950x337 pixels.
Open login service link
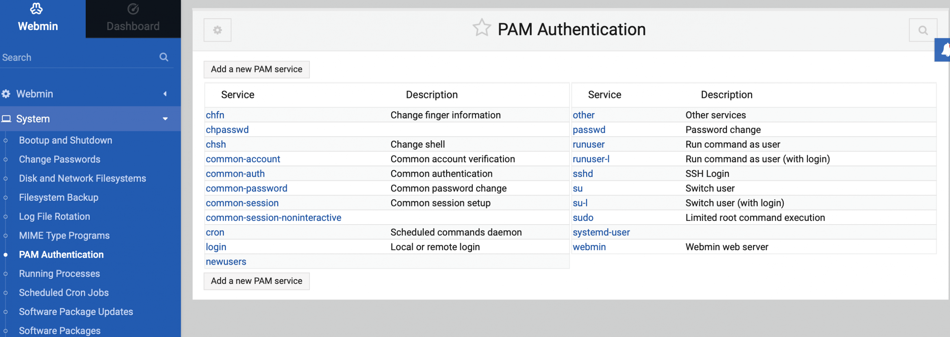click(216, 247)
